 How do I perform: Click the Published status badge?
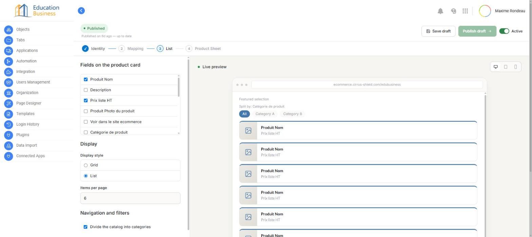tap(94, 29)
